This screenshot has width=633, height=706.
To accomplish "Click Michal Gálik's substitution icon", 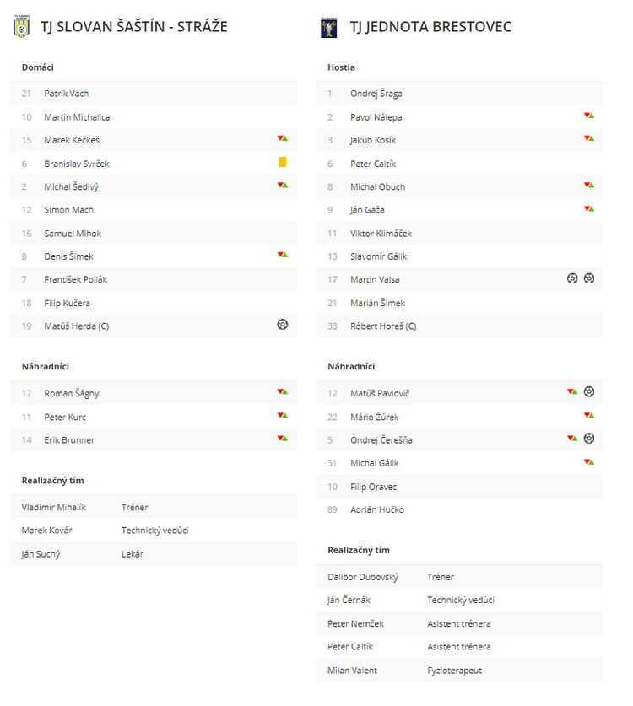I will click(589, 461).
